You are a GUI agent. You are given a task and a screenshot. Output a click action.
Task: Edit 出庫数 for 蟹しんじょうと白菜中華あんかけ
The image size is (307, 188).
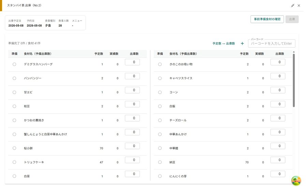[132, 132]
